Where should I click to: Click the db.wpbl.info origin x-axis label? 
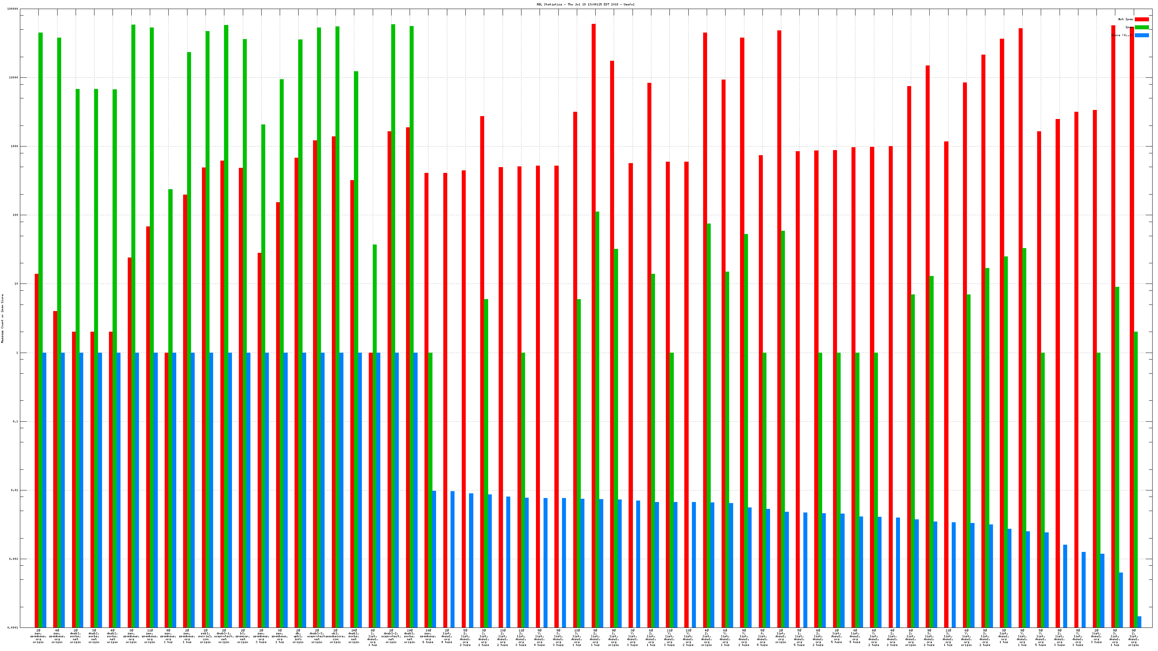pos(298,636)
